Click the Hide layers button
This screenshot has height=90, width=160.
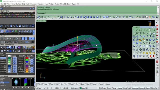point(22,56)
